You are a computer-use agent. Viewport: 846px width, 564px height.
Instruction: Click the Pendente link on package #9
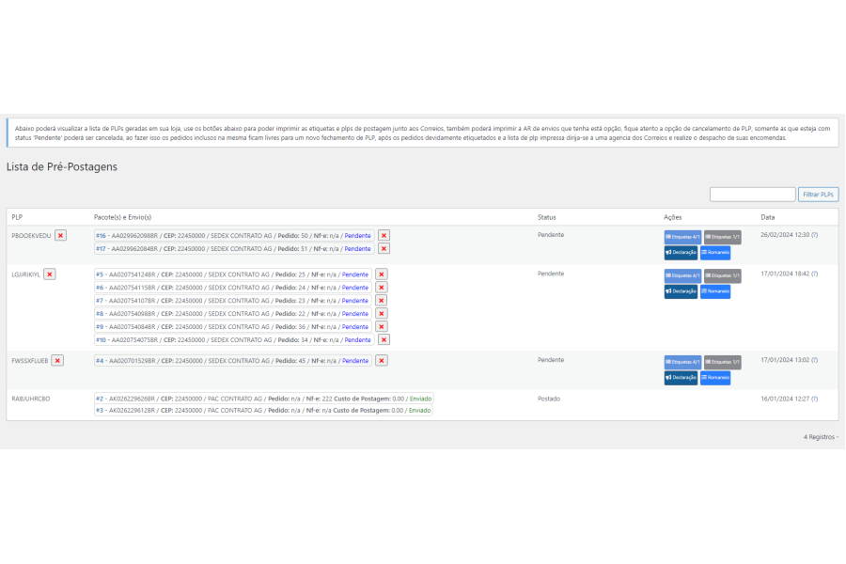355,326
